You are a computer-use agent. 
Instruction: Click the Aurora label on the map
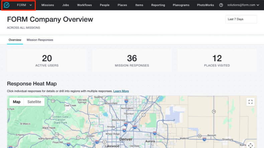pos(150,141)
